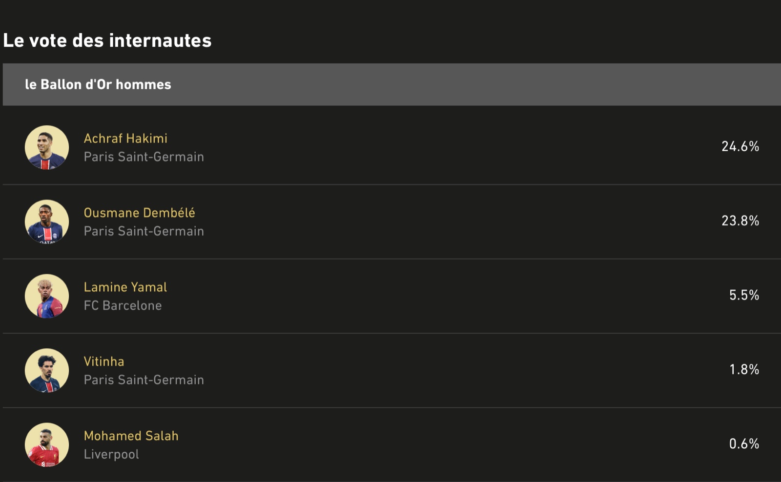This screenshot has width=781, height=482.
Task: Click 'Liverpool' club label under Salah
Action: point(111,454)
